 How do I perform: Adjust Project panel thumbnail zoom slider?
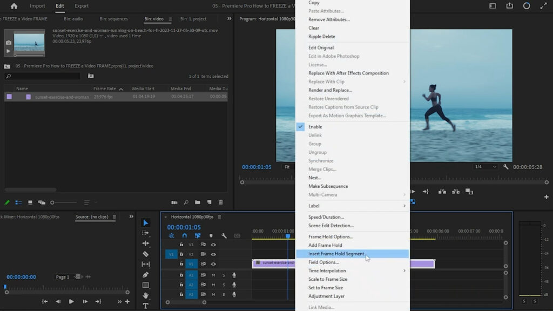pos(64,202)
